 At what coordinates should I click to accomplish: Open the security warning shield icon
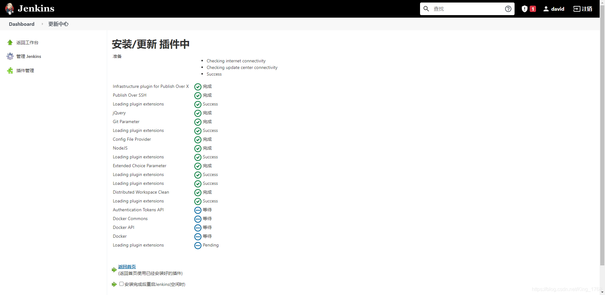click(524, 9)
